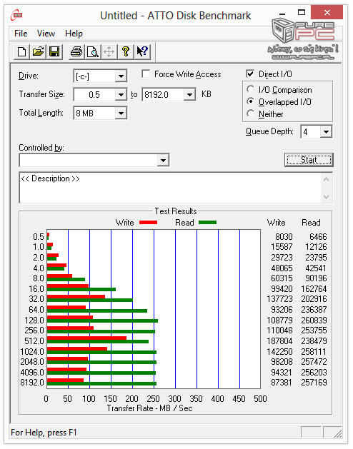Open the View menu

point(46,34)
